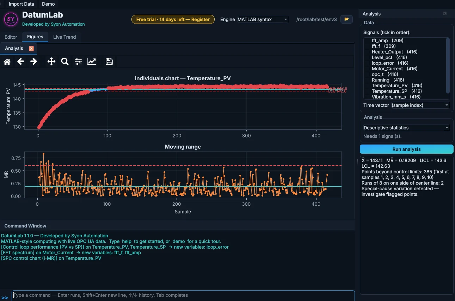Select the Figures tab
The image size is (455, 301).
pyautogui.click(x=35, y=37)
